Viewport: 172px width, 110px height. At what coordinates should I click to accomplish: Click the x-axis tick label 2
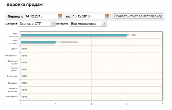coord(91,104)
